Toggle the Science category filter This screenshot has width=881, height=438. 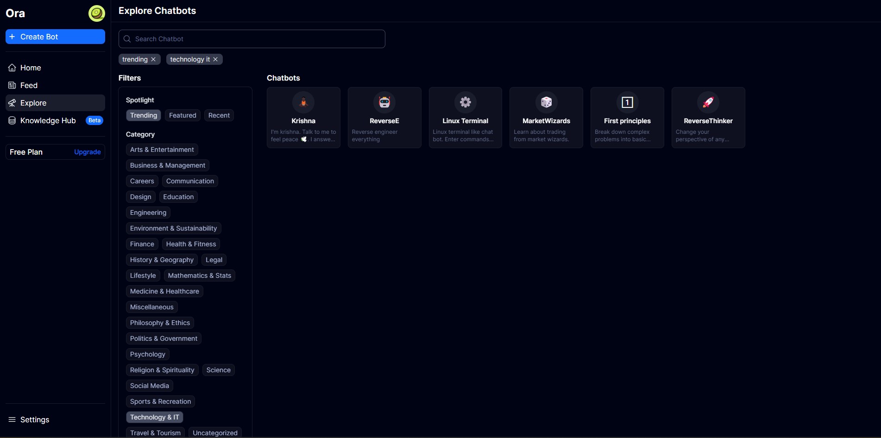(x=219, y=370)
